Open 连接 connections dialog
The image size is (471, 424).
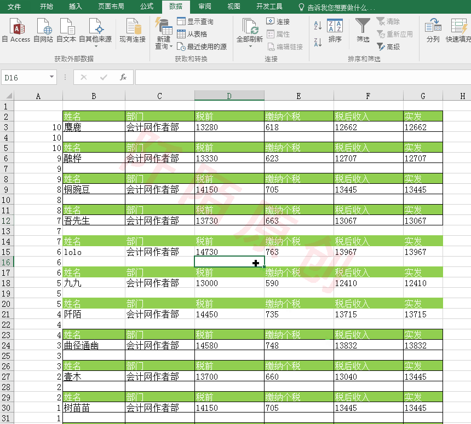[x=278, y=21]
